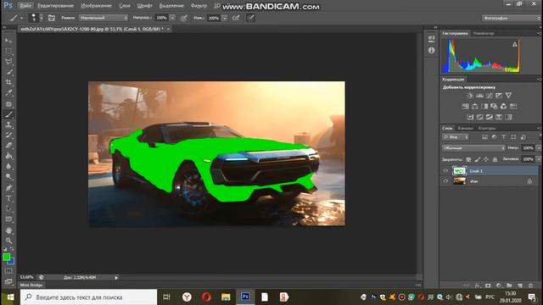543x305 pixels.
Task: Select the Crop tool
Action: coord(8,82)
